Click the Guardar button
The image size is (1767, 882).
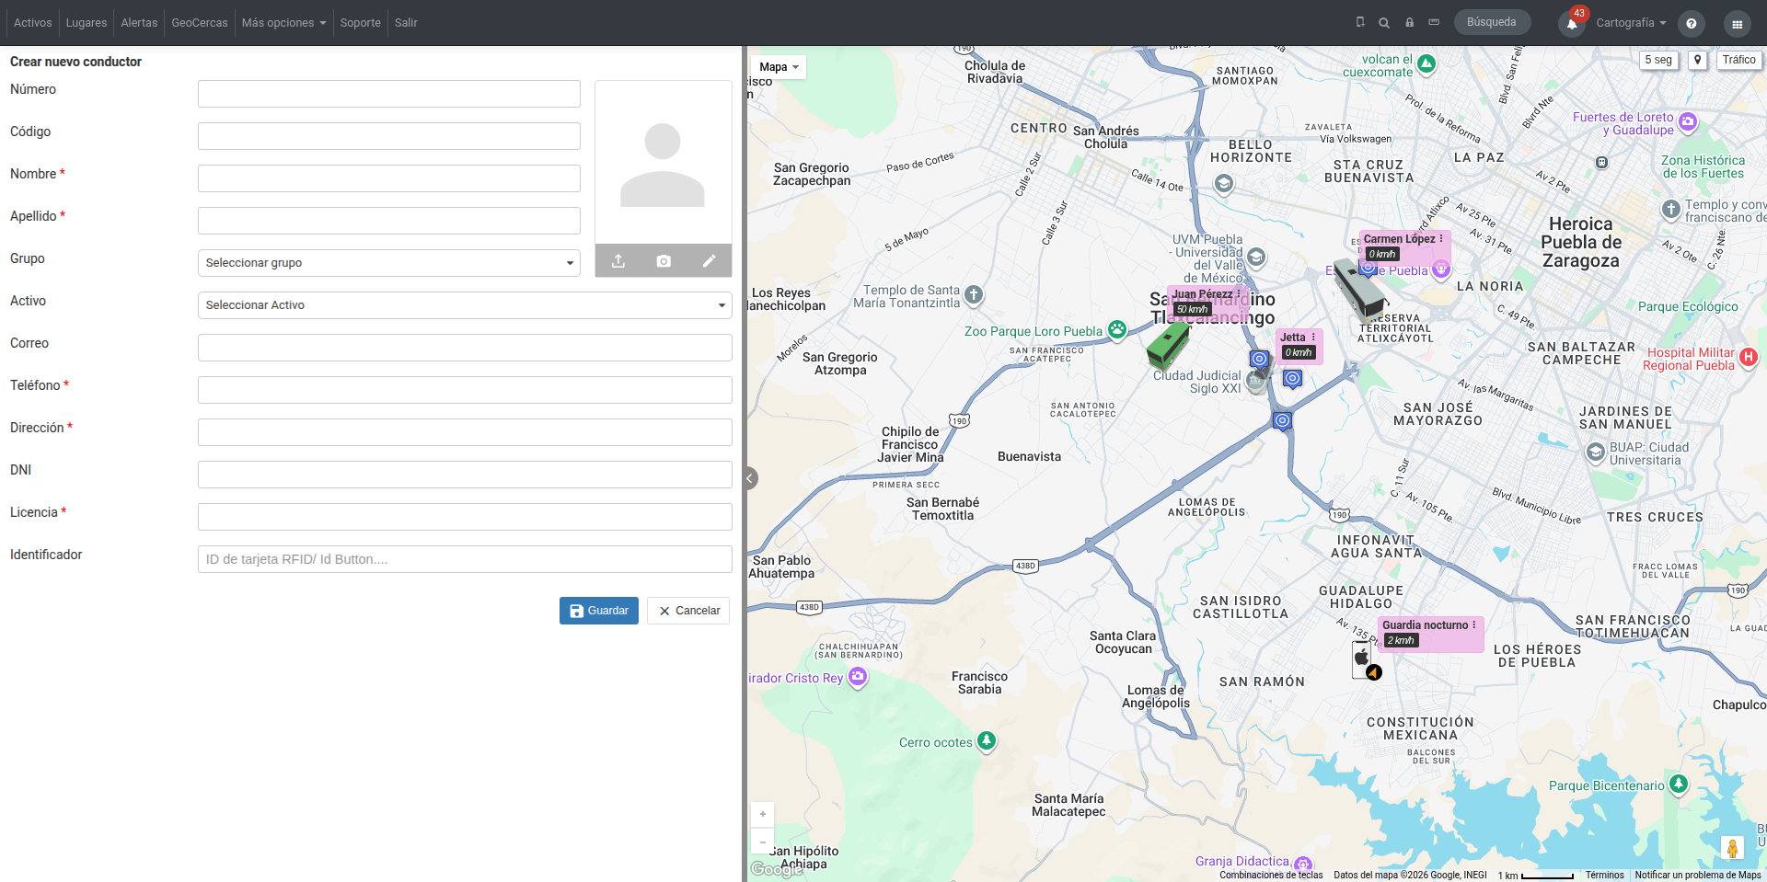pos(599,611)
